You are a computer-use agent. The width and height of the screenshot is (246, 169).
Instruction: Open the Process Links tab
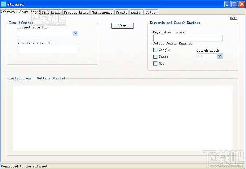(x=76, y=12)
